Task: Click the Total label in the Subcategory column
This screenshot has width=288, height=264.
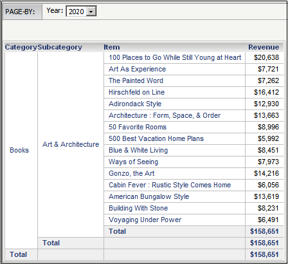Action: [x=51, y=243]
